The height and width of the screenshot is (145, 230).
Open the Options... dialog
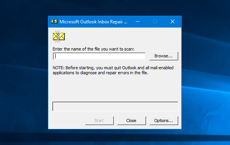click(x=164, y=121)
